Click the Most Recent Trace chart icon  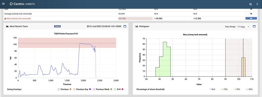coord(7,26)
